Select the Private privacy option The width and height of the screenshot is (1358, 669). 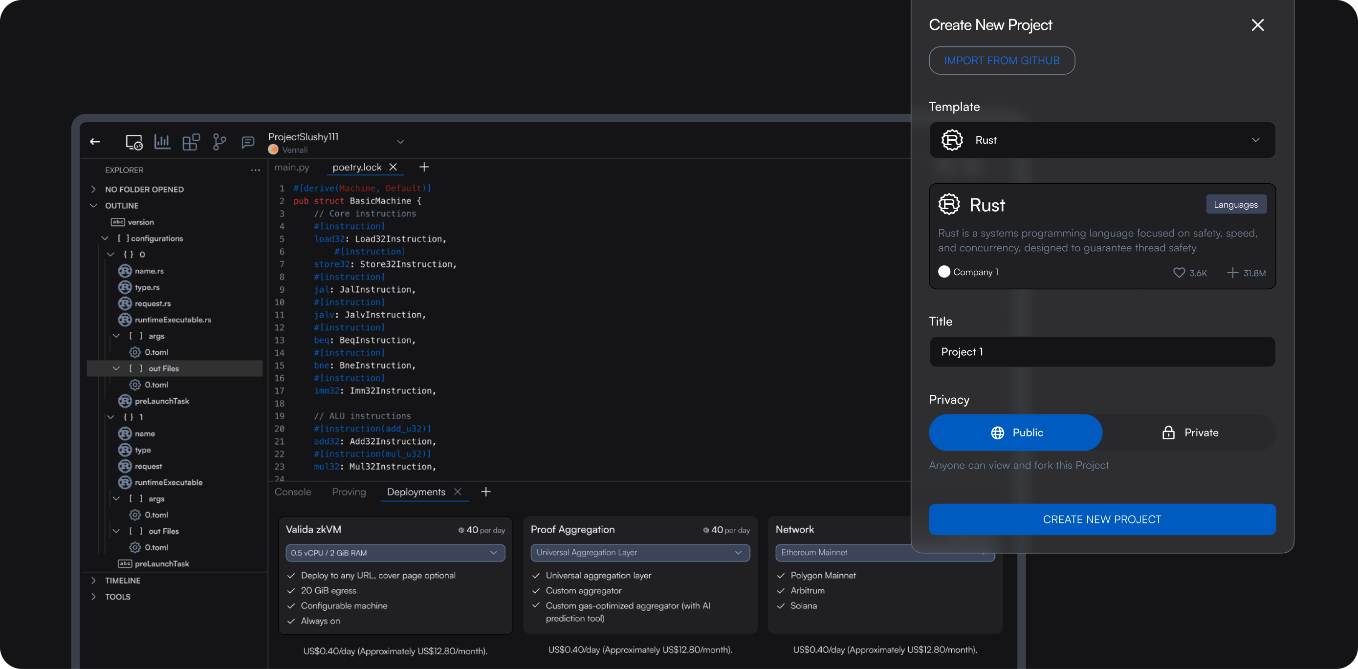pos(1189,432)
